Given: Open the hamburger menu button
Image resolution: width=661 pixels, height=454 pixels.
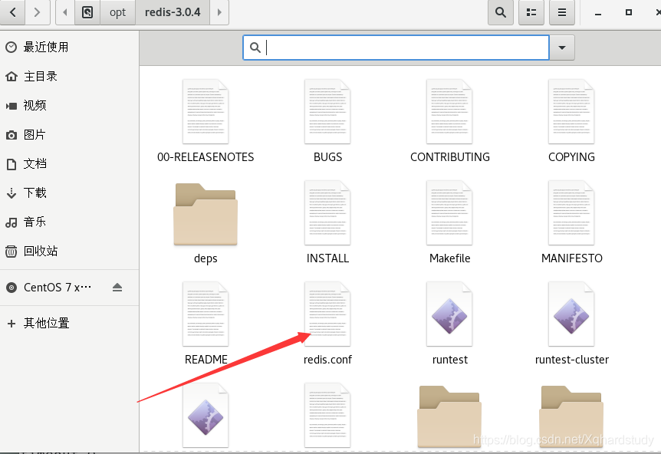Looking at the screenshot, I should click(x=562, y=12).
